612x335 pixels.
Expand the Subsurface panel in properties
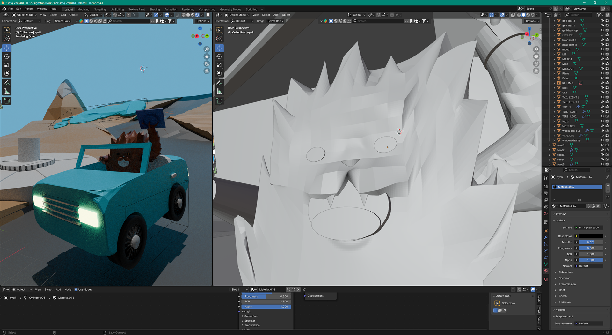(x=565, y=272)
